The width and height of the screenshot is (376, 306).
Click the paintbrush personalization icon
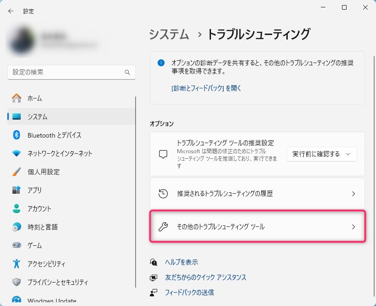(17, 172)
